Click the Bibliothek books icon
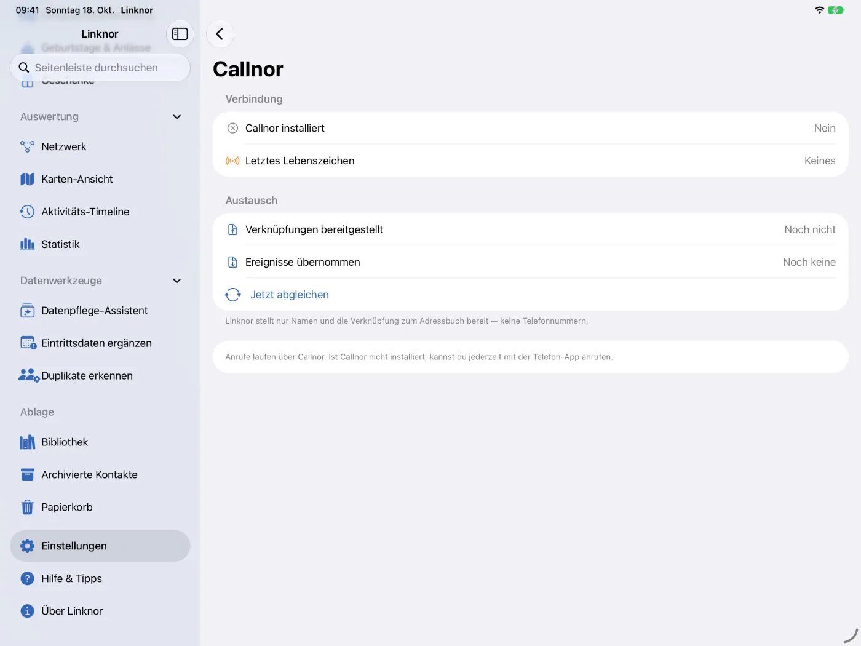Screen dimensions: 861x646 tap(27, 442)
